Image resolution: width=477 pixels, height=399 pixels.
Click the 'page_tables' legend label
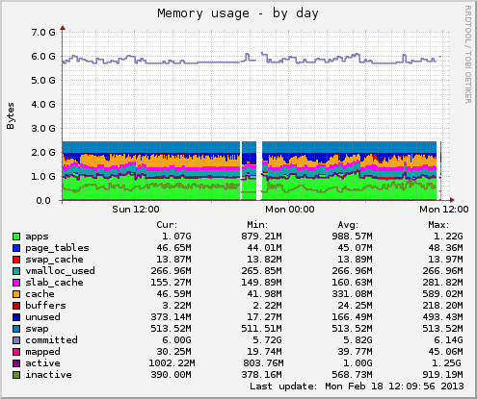pyautogui.click(x=57, y=248)
